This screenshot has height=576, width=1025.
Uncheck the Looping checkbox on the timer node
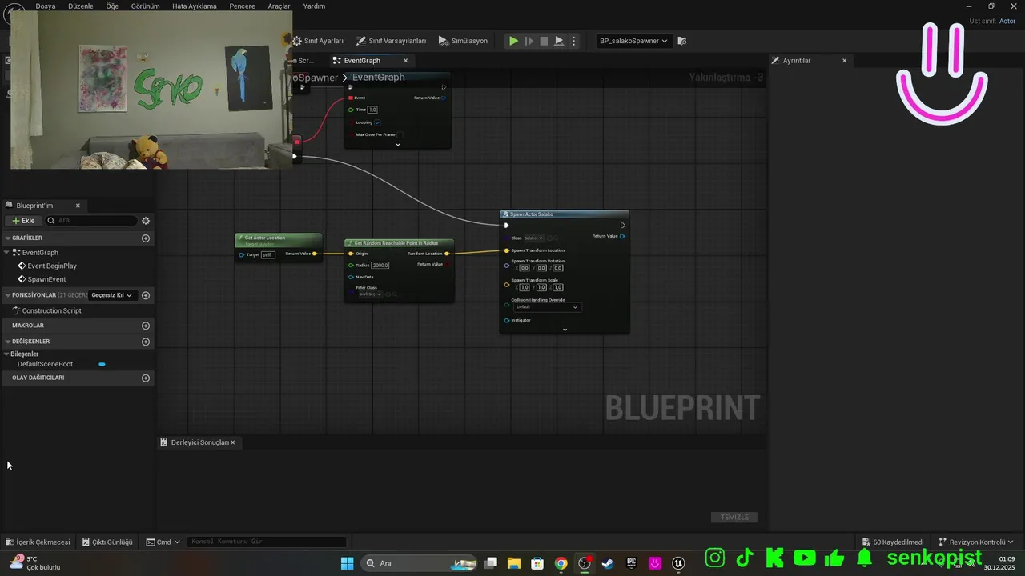tap(377, 122)
